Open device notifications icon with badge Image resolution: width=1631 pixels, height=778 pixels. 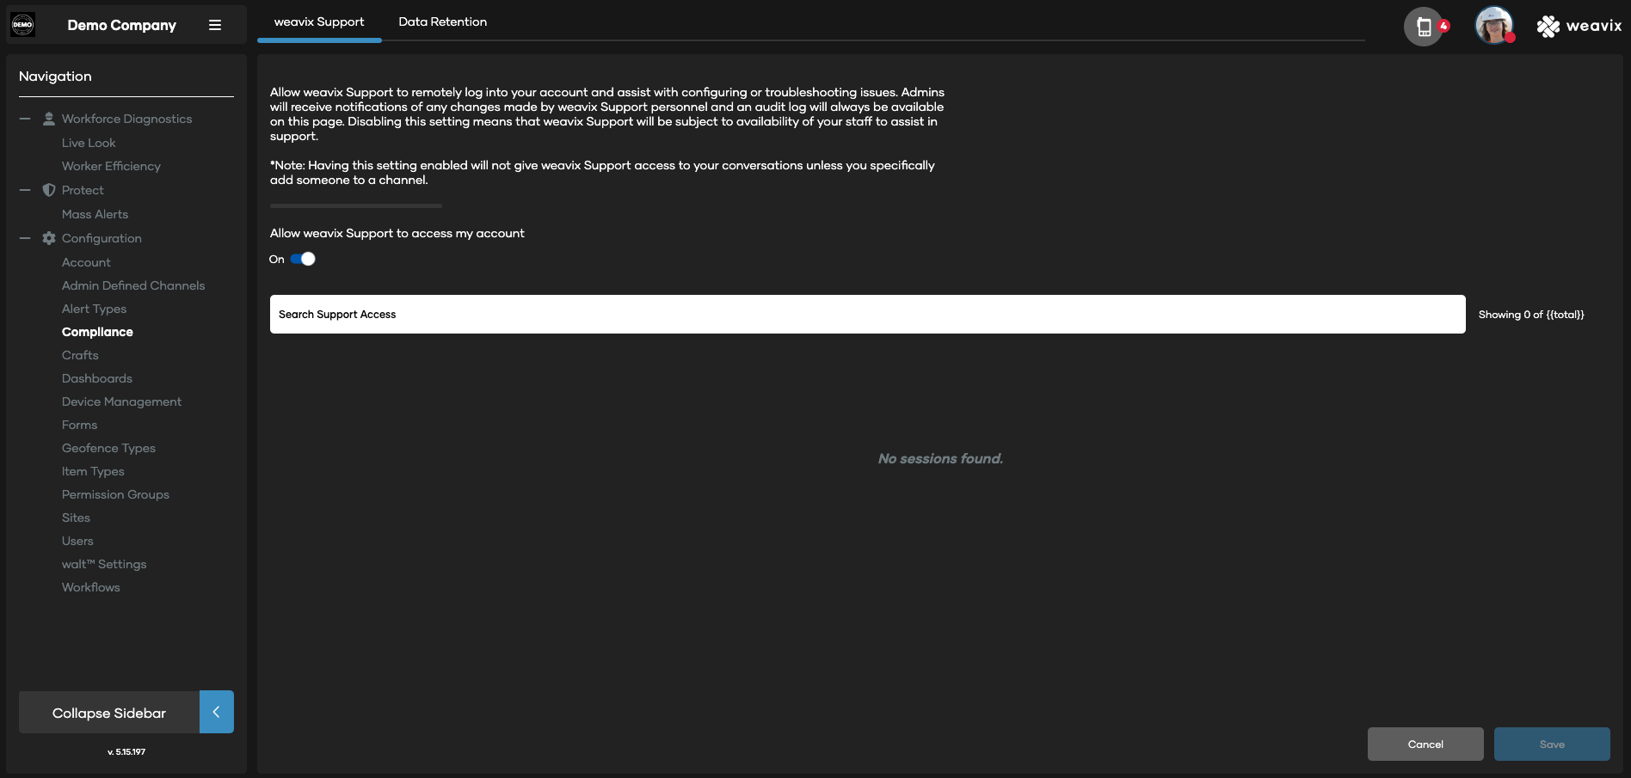click(x=1425, y=27)
